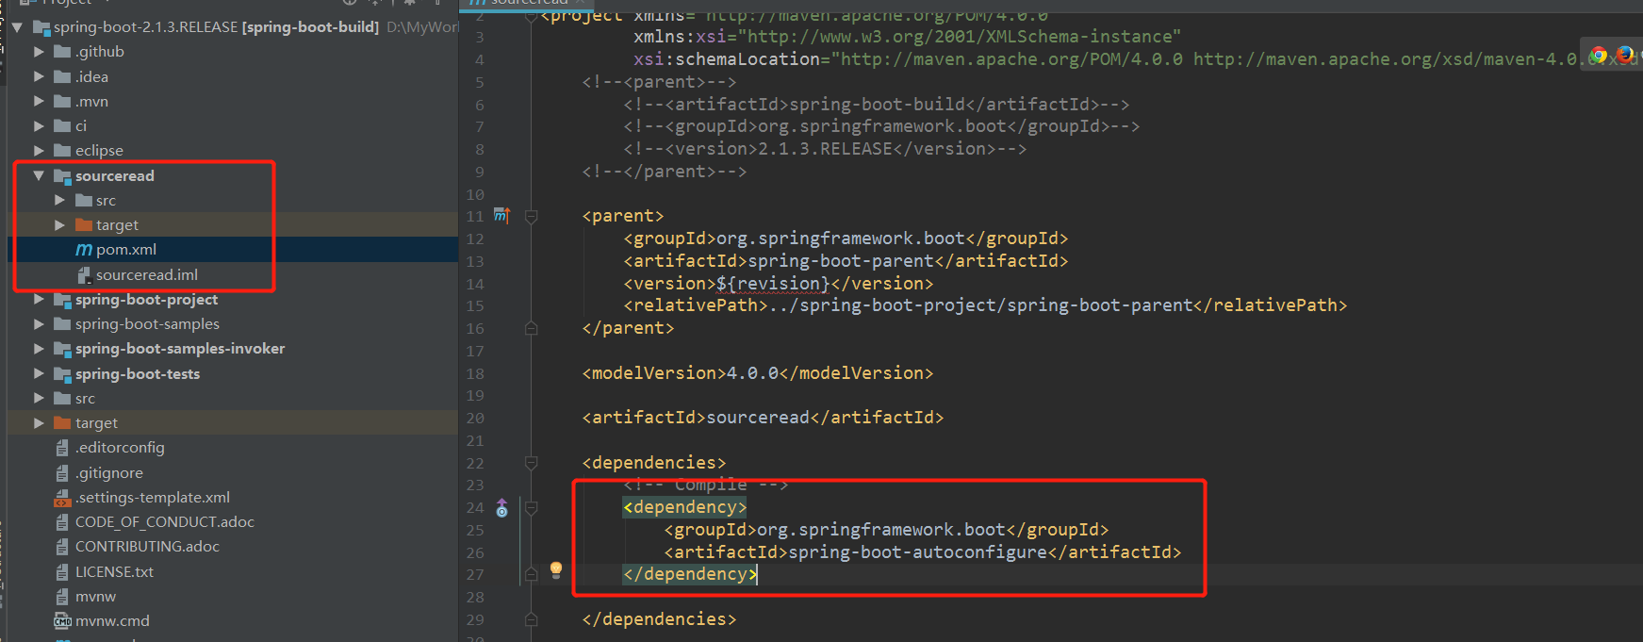Click the ${revision} version text
The height and width of the screenshot is (642, 1643).
(773, 283)
